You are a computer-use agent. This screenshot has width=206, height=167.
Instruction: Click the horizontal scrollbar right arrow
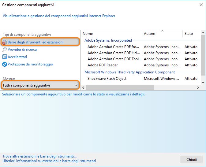pos(198,88)
